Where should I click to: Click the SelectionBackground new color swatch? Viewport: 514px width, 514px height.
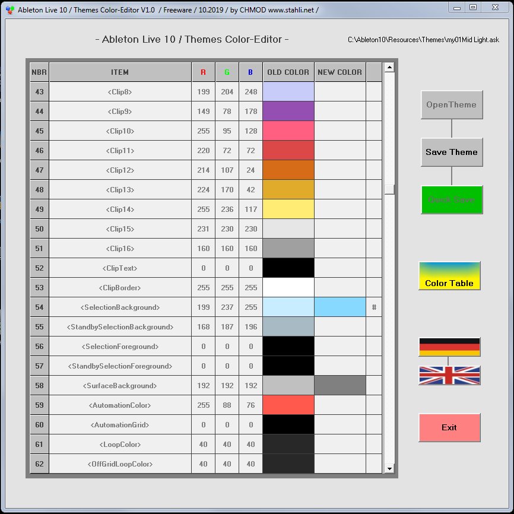pyautogui.click(x=340, y=307)
